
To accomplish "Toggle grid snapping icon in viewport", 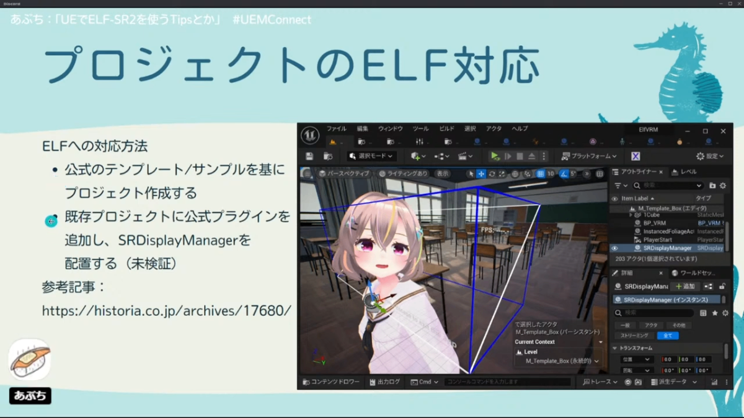I will click(x=541, y=174).
